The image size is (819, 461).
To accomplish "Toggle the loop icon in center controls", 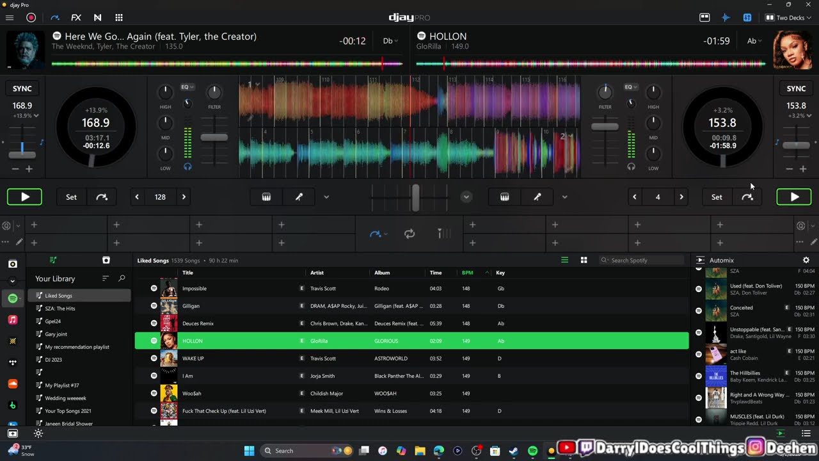I will click(409, 234).
